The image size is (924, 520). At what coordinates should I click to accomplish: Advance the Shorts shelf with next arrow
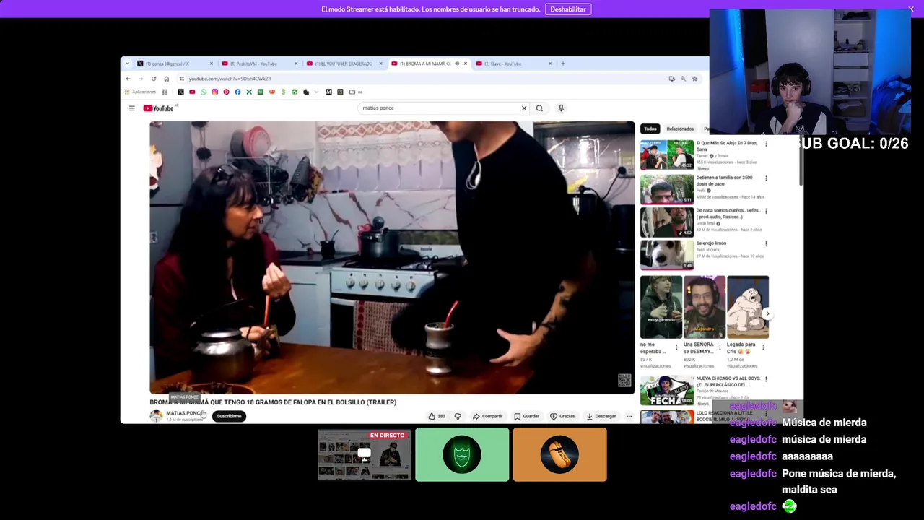(x=767, y=313)
